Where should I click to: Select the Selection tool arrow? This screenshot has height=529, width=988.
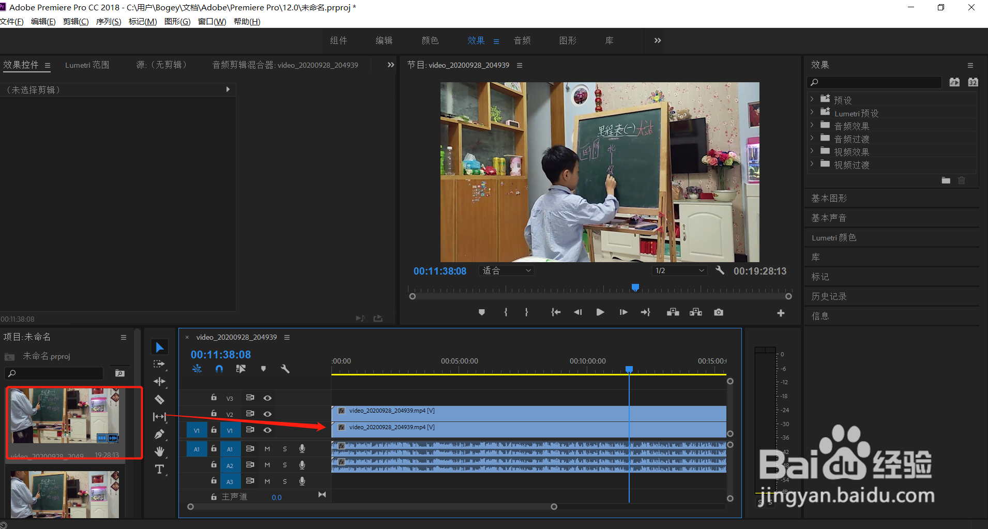tap(160, 347)
